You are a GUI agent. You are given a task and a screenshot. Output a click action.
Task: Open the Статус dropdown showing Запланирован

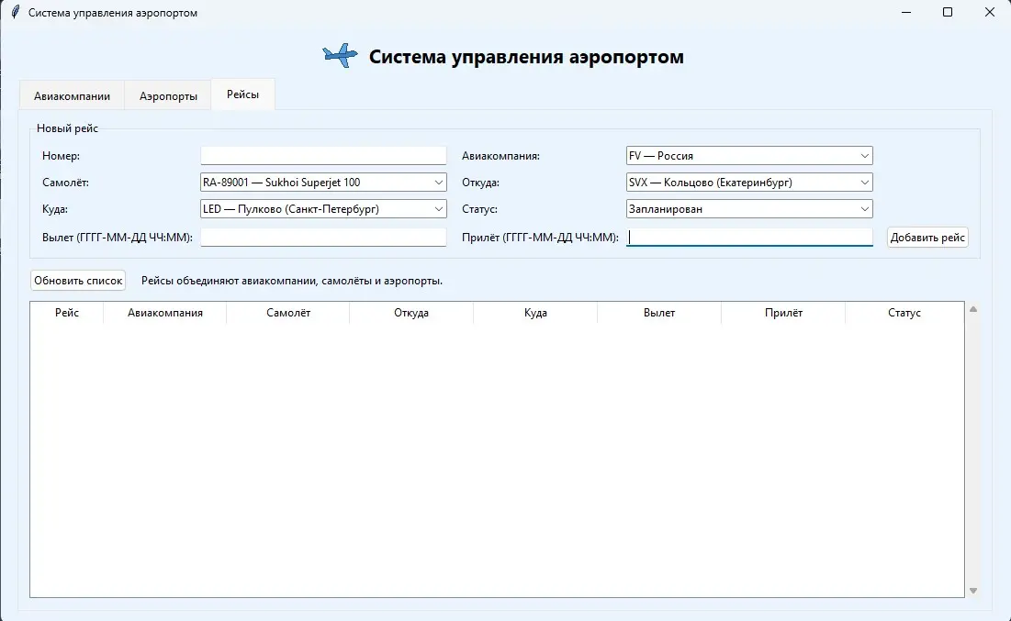749,209
